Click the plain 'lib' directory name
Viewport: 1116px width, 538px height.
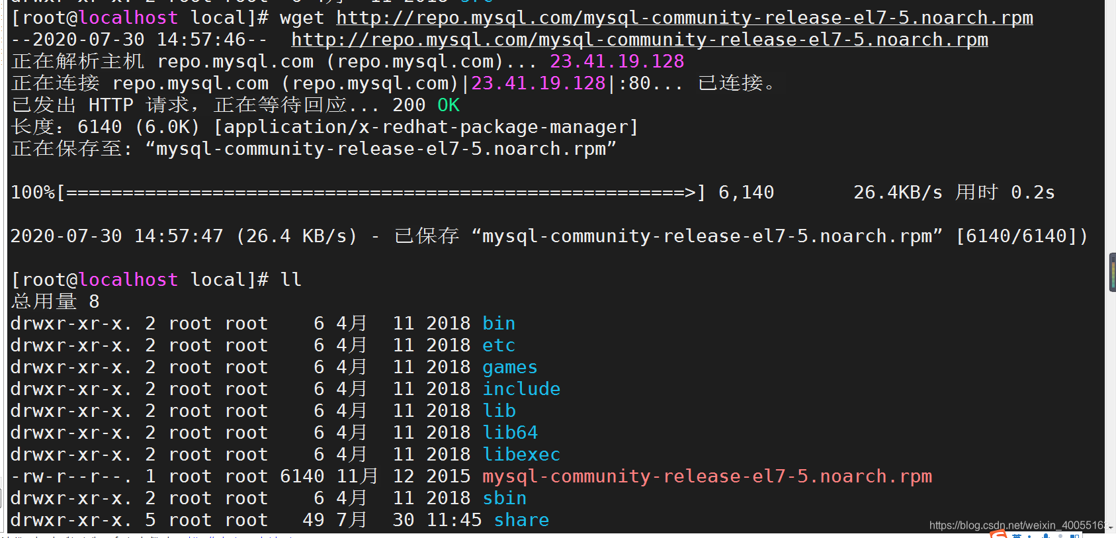point(499,411)
